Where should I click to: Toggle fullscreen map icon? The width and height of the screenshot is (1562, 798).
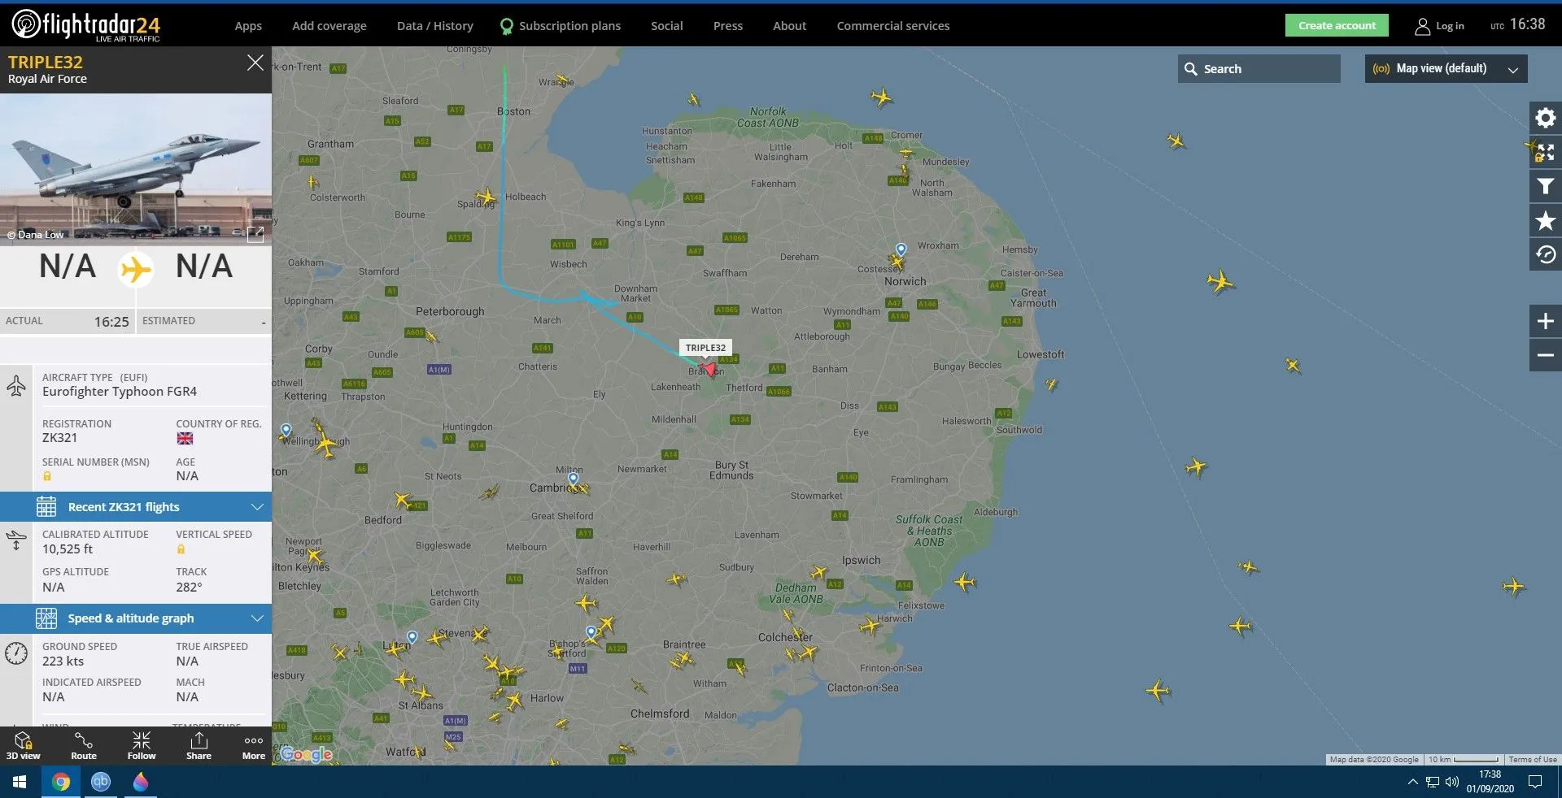click(x=1545, y=153)
